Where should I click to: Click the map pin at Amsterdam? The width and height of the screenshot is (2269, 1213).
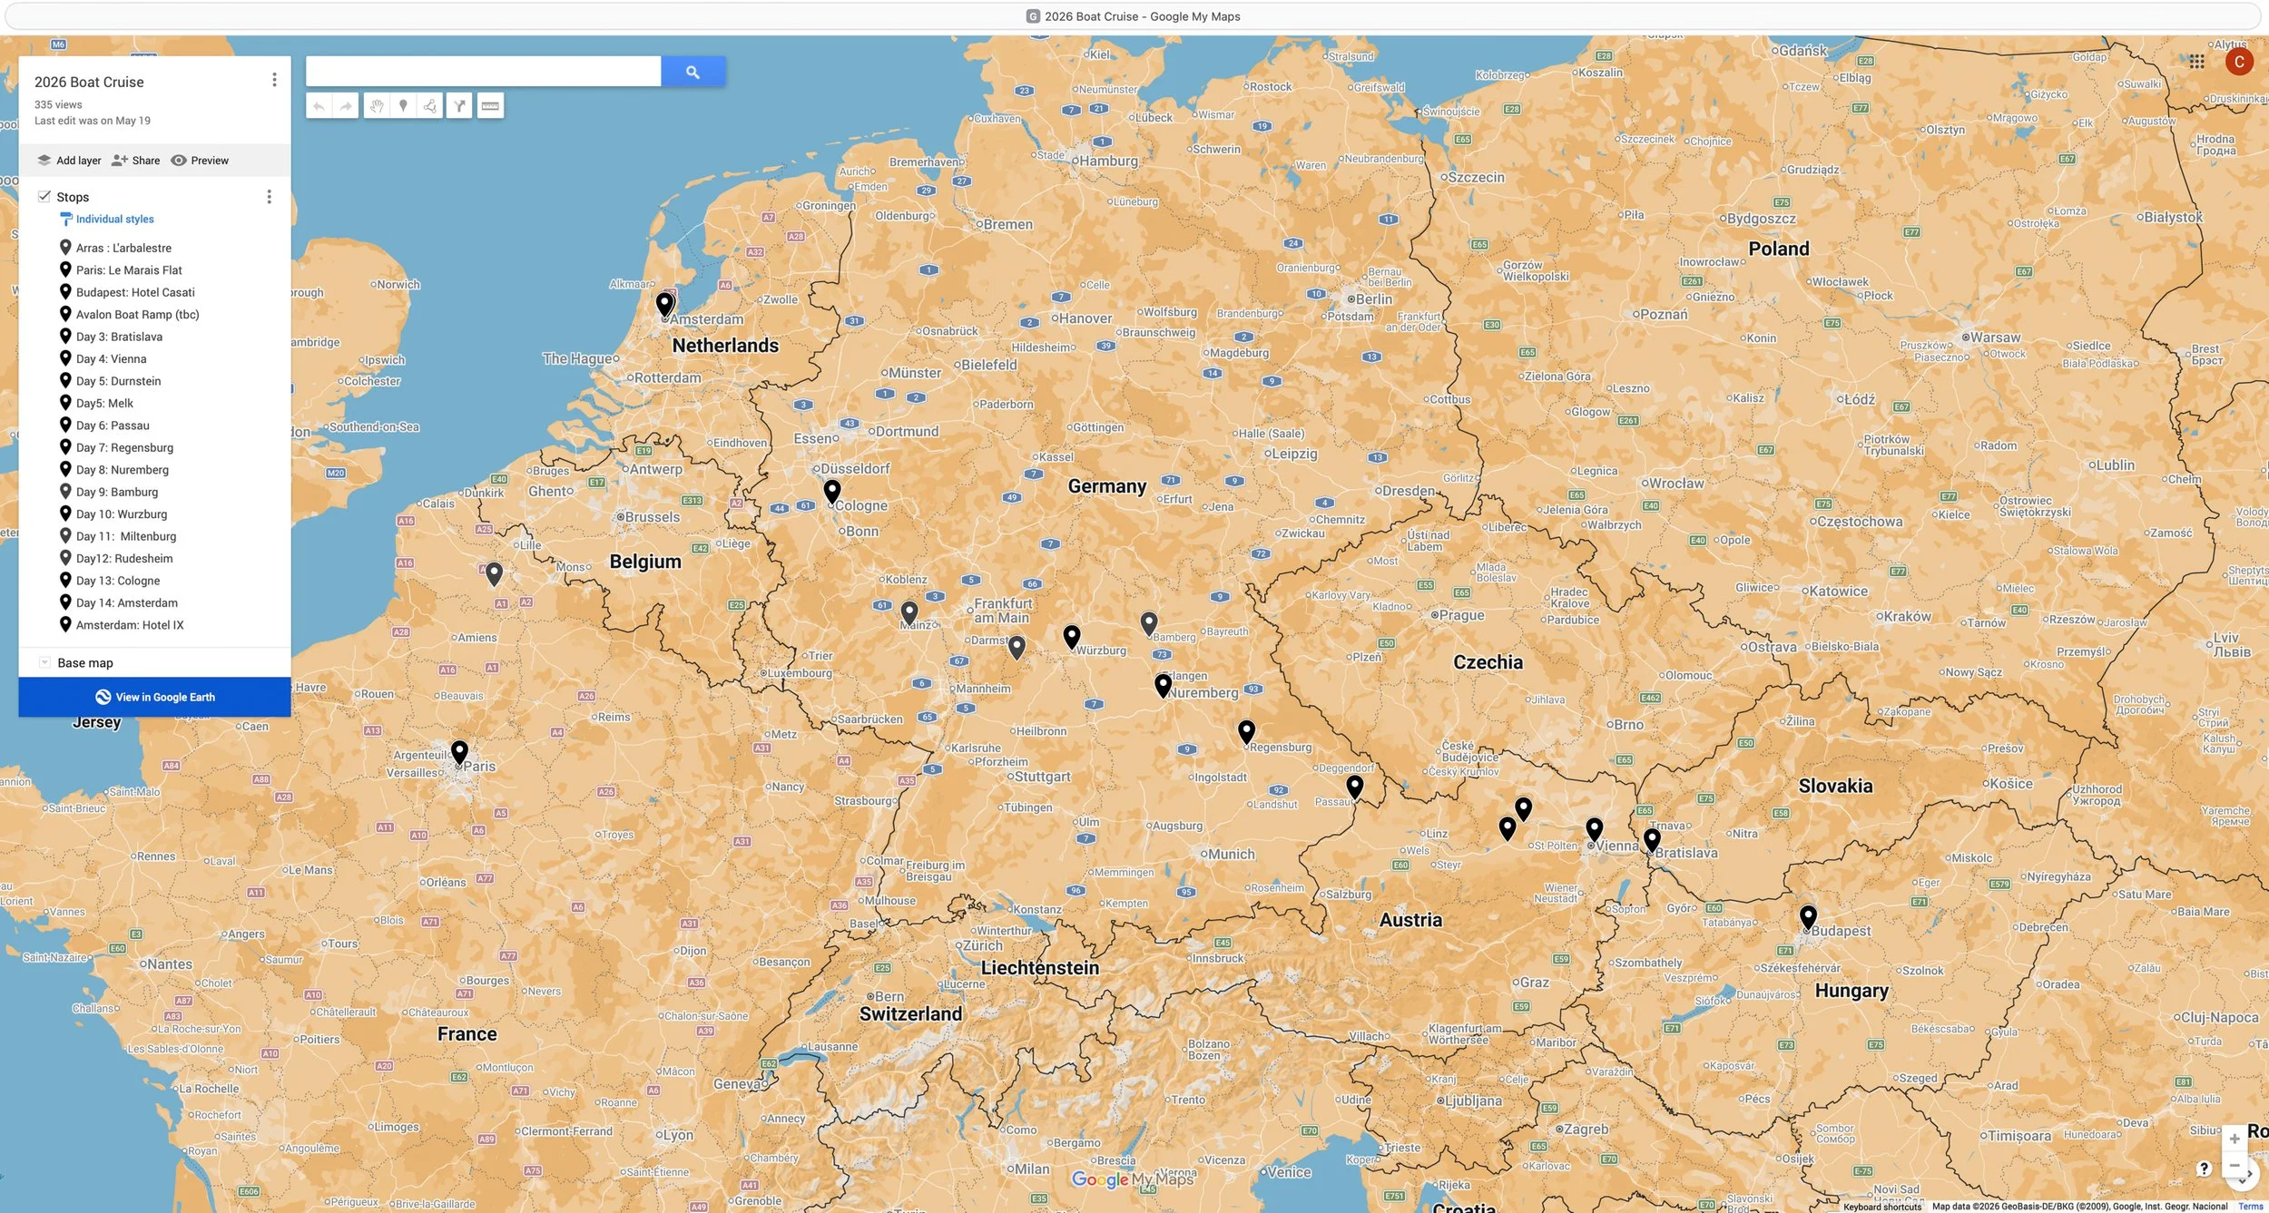[664, 303]
